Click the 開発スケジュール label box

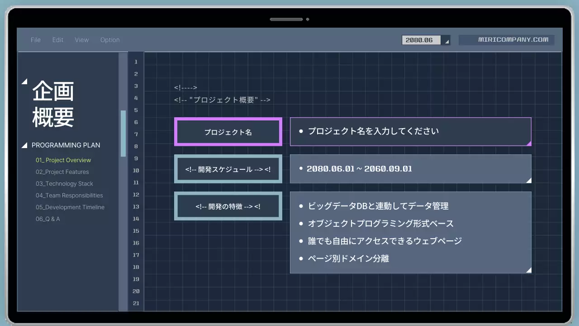pyautogui.click(x=228, y=169)
